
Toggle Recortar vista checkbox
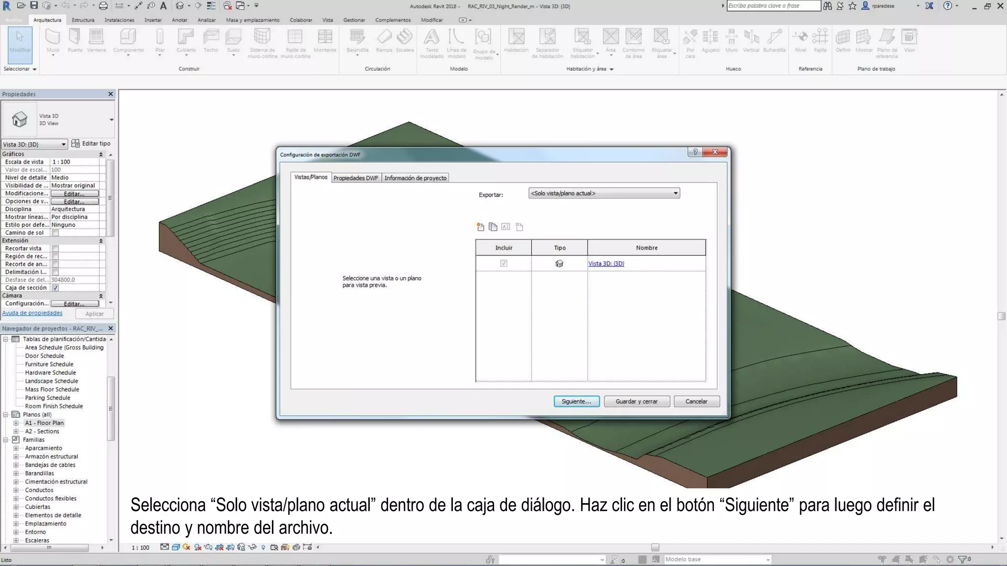(56, 249)
